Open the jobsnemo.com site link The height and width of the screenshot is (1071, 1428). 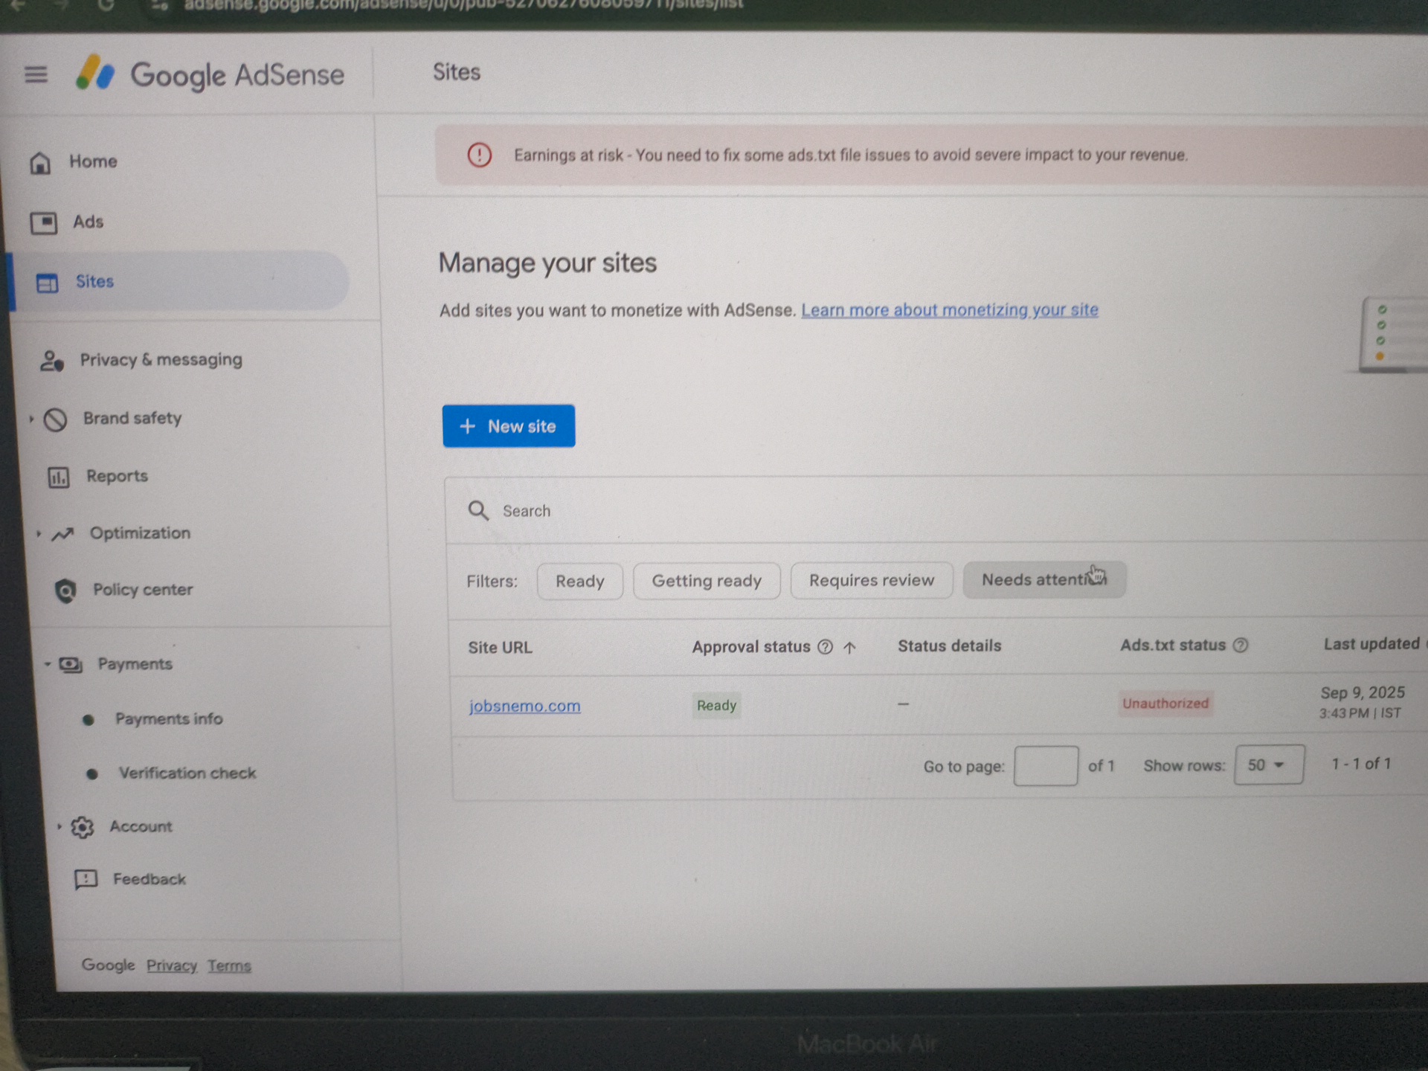pos(524,706)
